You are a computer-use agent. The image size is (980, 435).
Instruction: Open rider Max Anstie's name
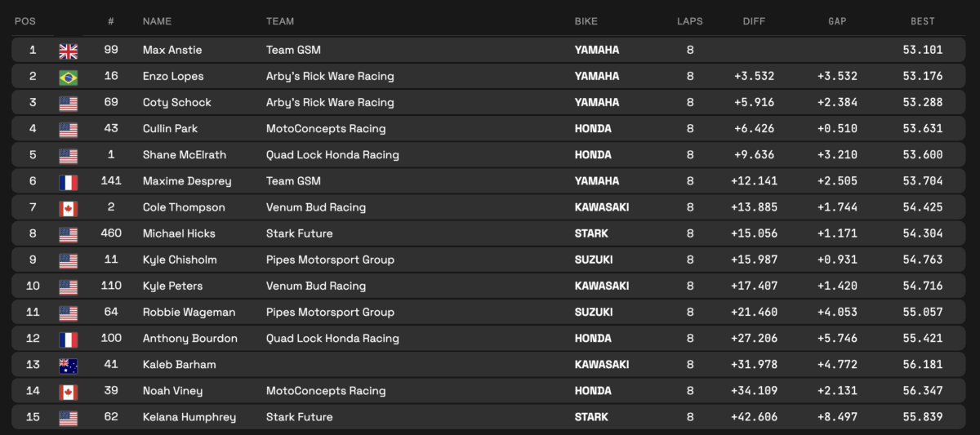click(171, 51)
